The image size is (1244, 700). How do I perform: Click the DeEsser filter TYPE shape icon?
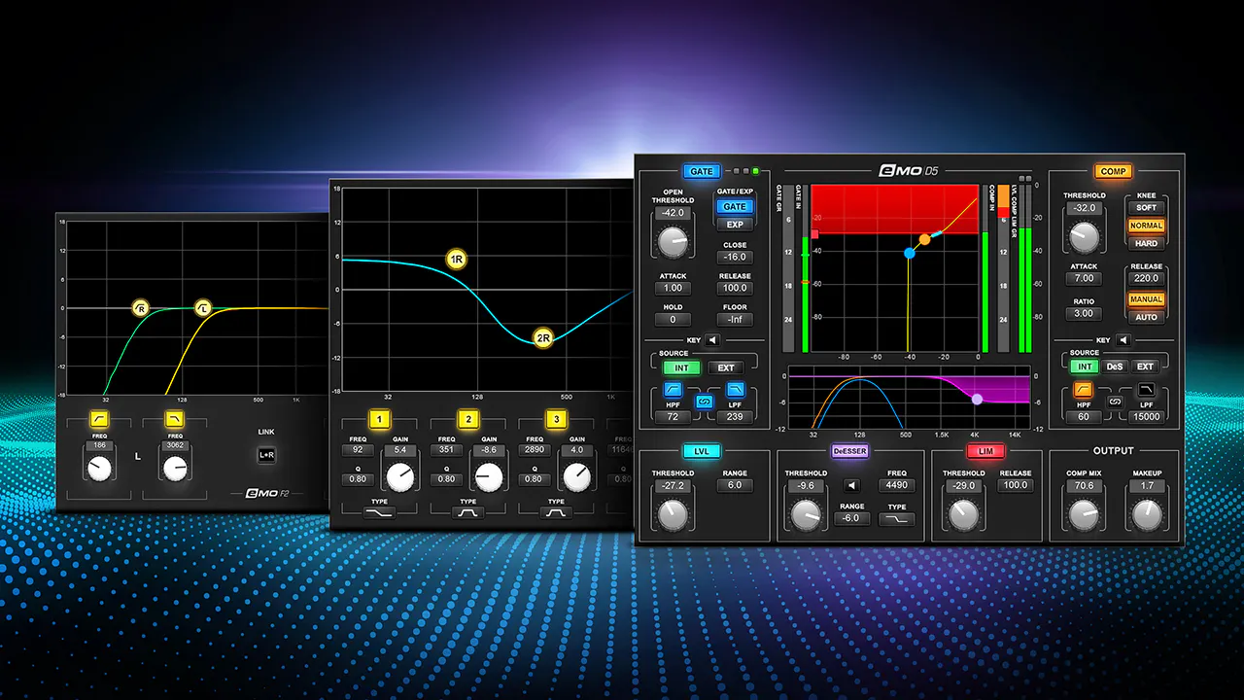tap(897, 520)
